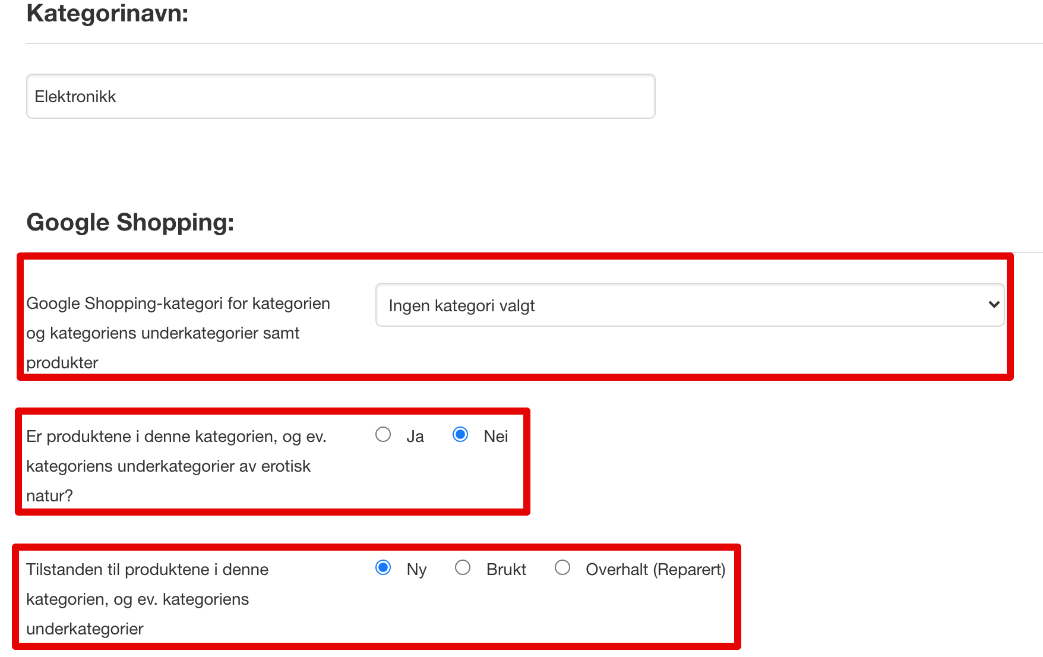Screen dimensions: 1043x657
Task: Click the 'Google Shopping-kategori for kategorien' label
Action: click(x=178, y=333)
